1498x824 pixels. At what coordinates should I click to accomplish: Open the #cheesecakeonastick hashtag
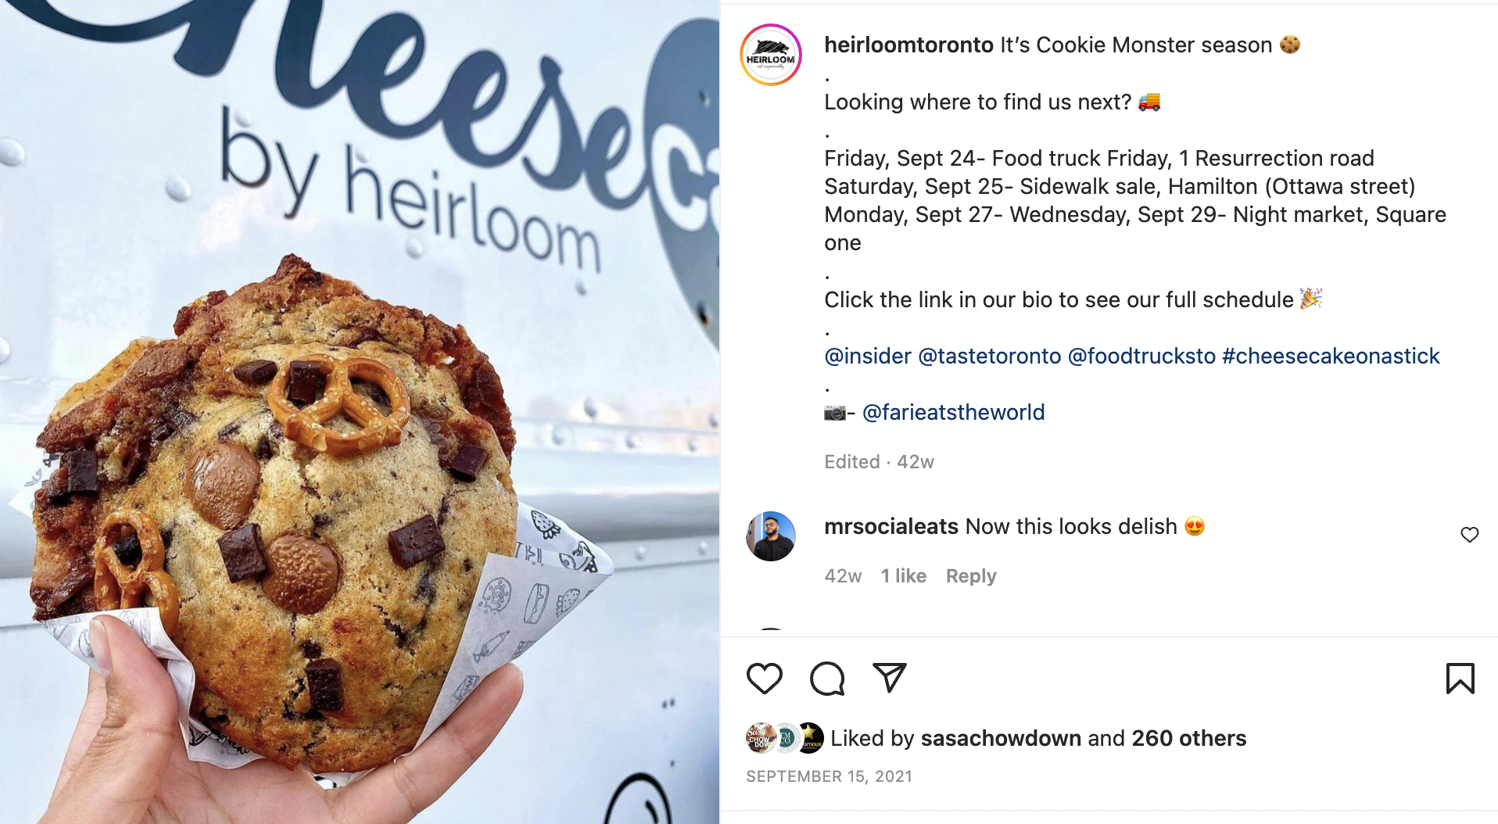coord(1331,356)
